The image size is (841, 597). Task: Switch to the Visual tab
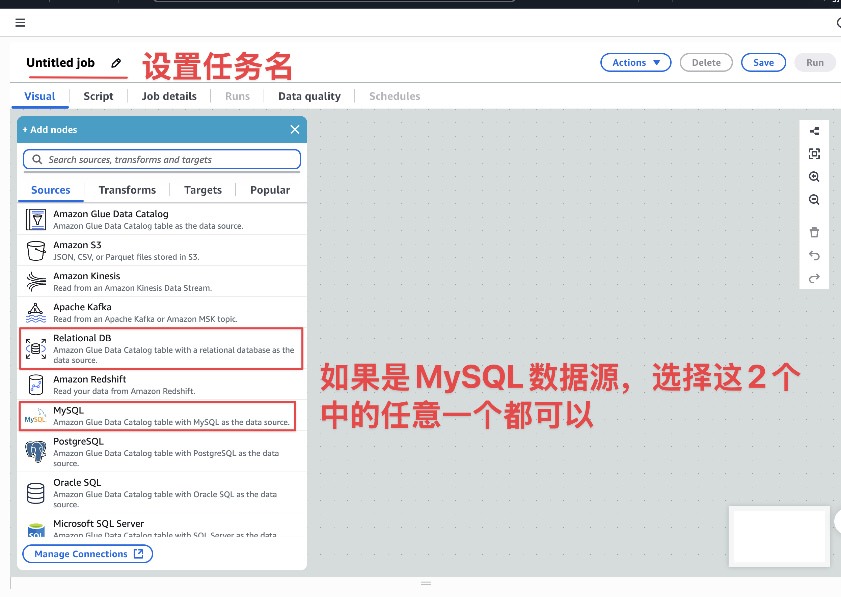coord(40,96)
